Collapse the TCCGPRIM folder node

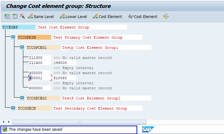pyautogui.click(x=13, y=37)
